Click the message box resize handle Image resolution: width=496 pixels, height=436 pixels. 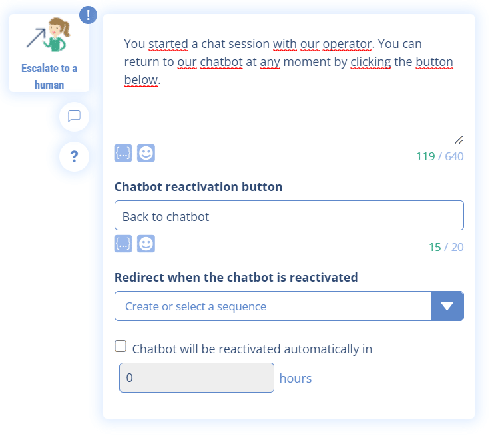tap(459, 140)
